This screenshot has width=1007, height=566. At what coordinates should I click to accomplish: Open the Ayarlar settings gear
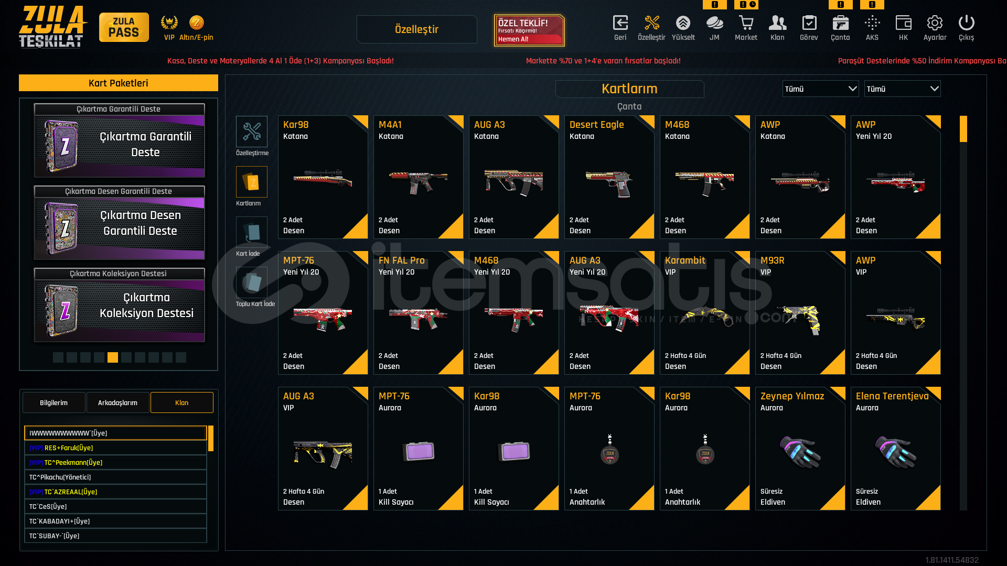click(935, 23)
